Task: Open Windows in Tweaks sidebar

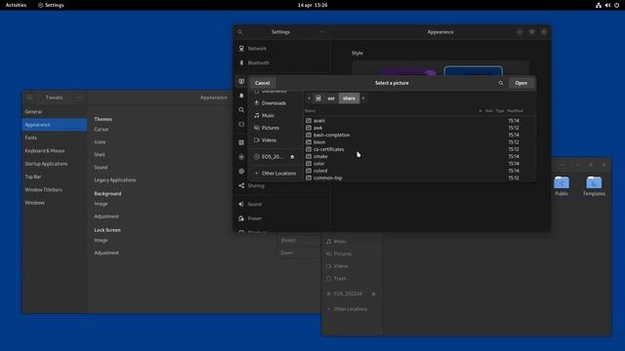Action: coord(55,203)
